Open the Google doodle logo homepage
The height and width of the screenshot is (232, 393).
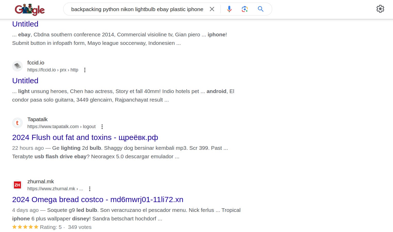(x=30, y=10)
